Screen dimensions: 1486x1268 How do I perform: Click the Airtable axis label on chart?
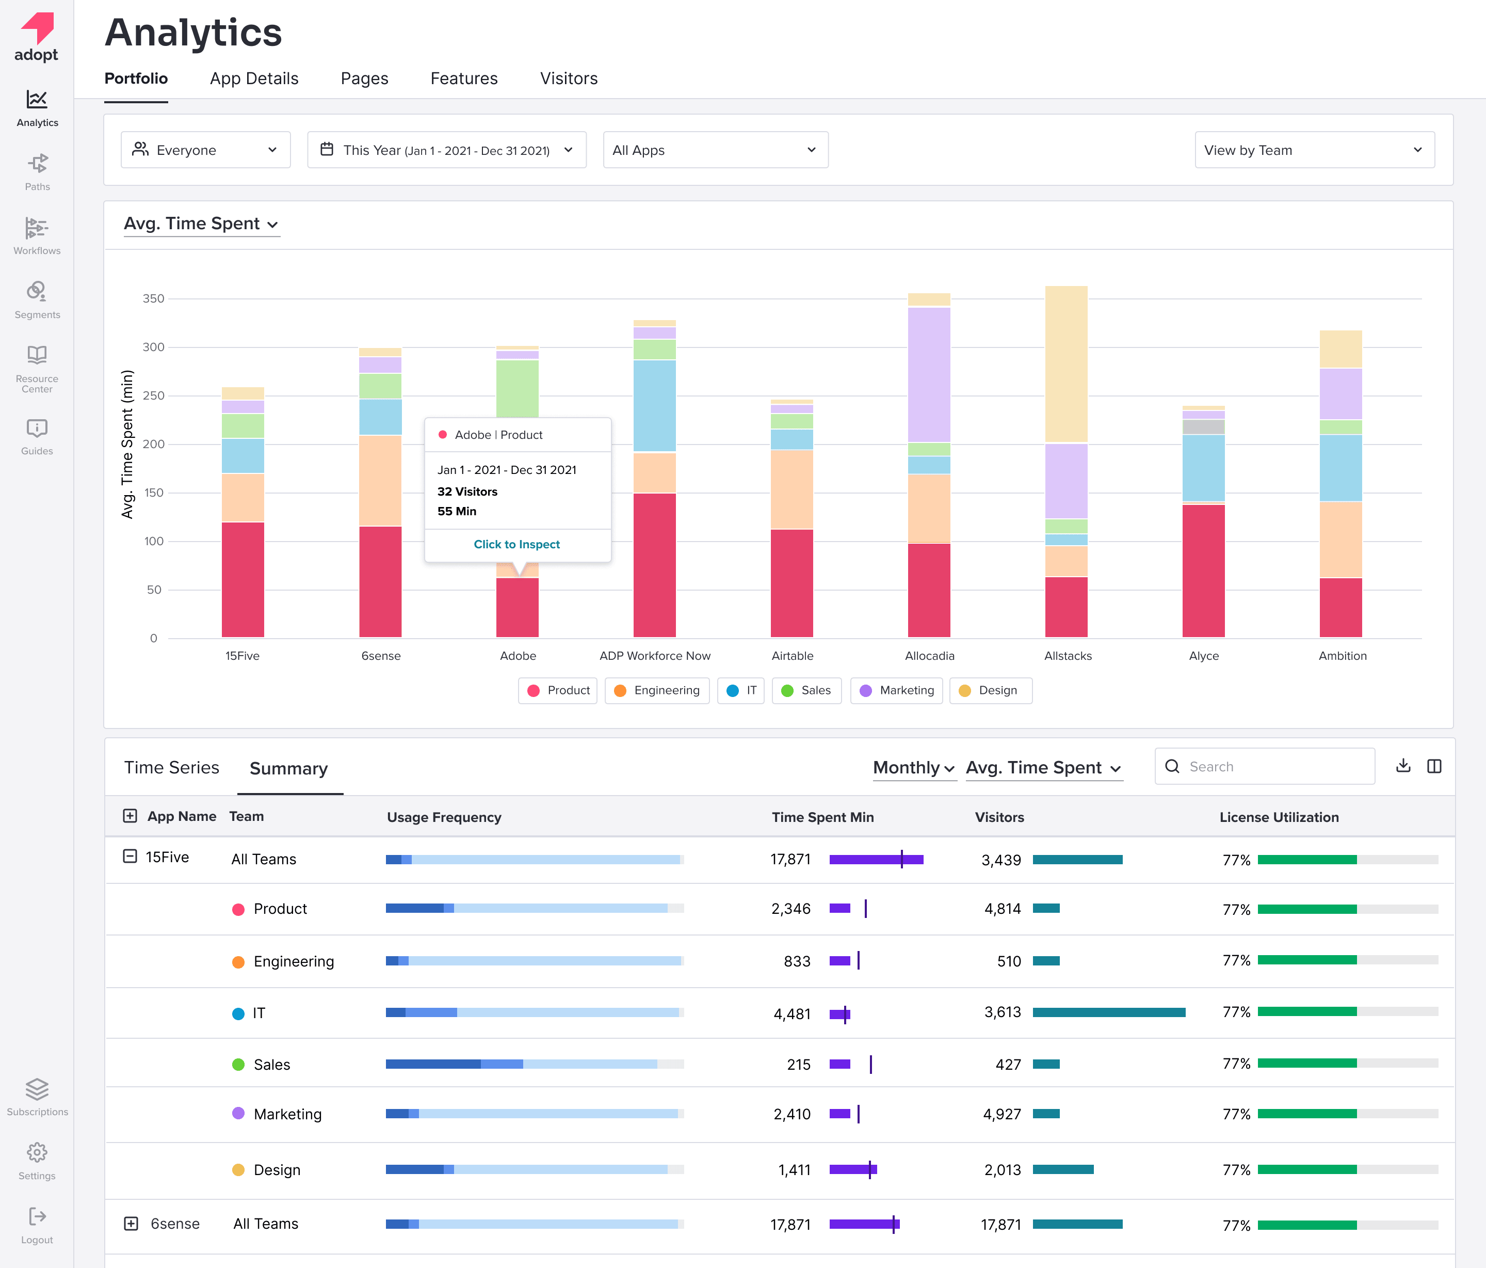pos(792,655)
